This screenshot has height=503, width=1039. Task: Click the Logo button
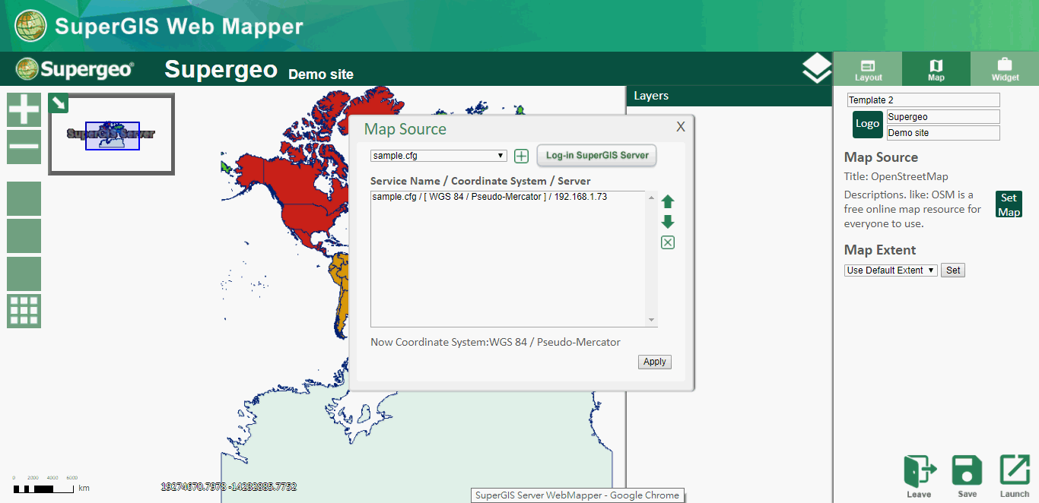coord(868,124)
